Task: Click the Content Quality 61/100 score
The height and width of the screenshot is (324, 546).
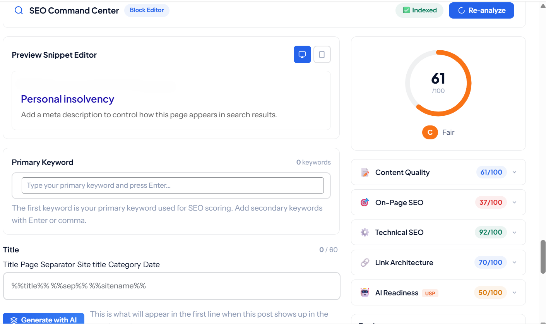Action: 491,172
